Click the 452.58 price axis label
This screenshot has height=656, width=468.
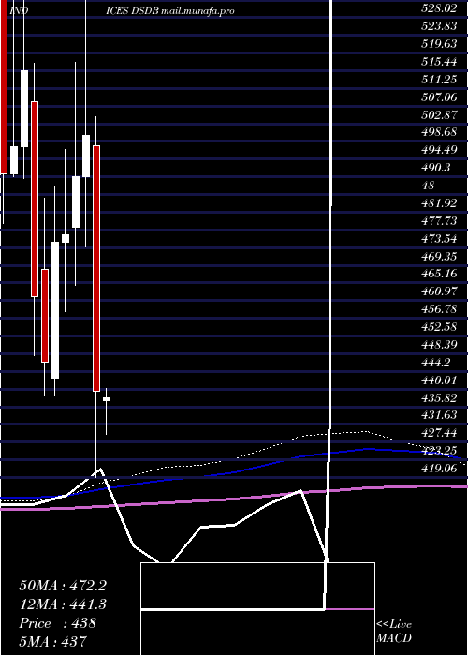tap(439, 327)
